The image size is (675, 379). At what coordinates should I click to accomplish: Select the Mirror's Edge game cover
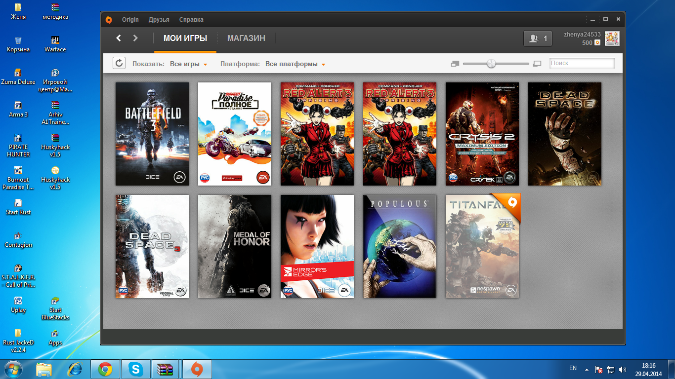pyautogui.click(x=317, y=246)
